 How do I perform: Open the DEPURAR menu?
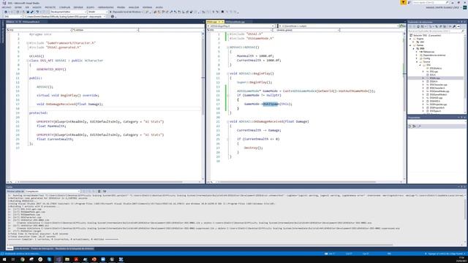pyautogui.click(x=78, y=7)
